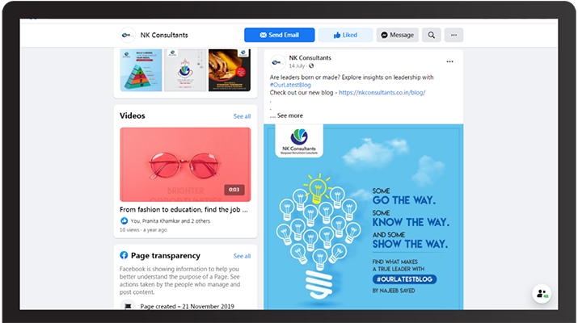
Task: Click the #OURLATESTBLOG badge in the image
Action: (404, 279)
